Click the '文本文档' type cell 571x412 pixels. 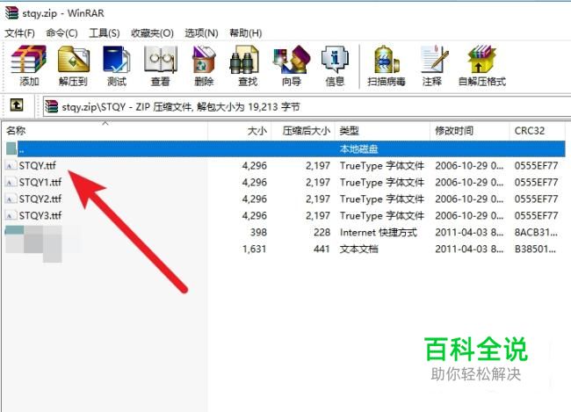click(x=358, y=249)
